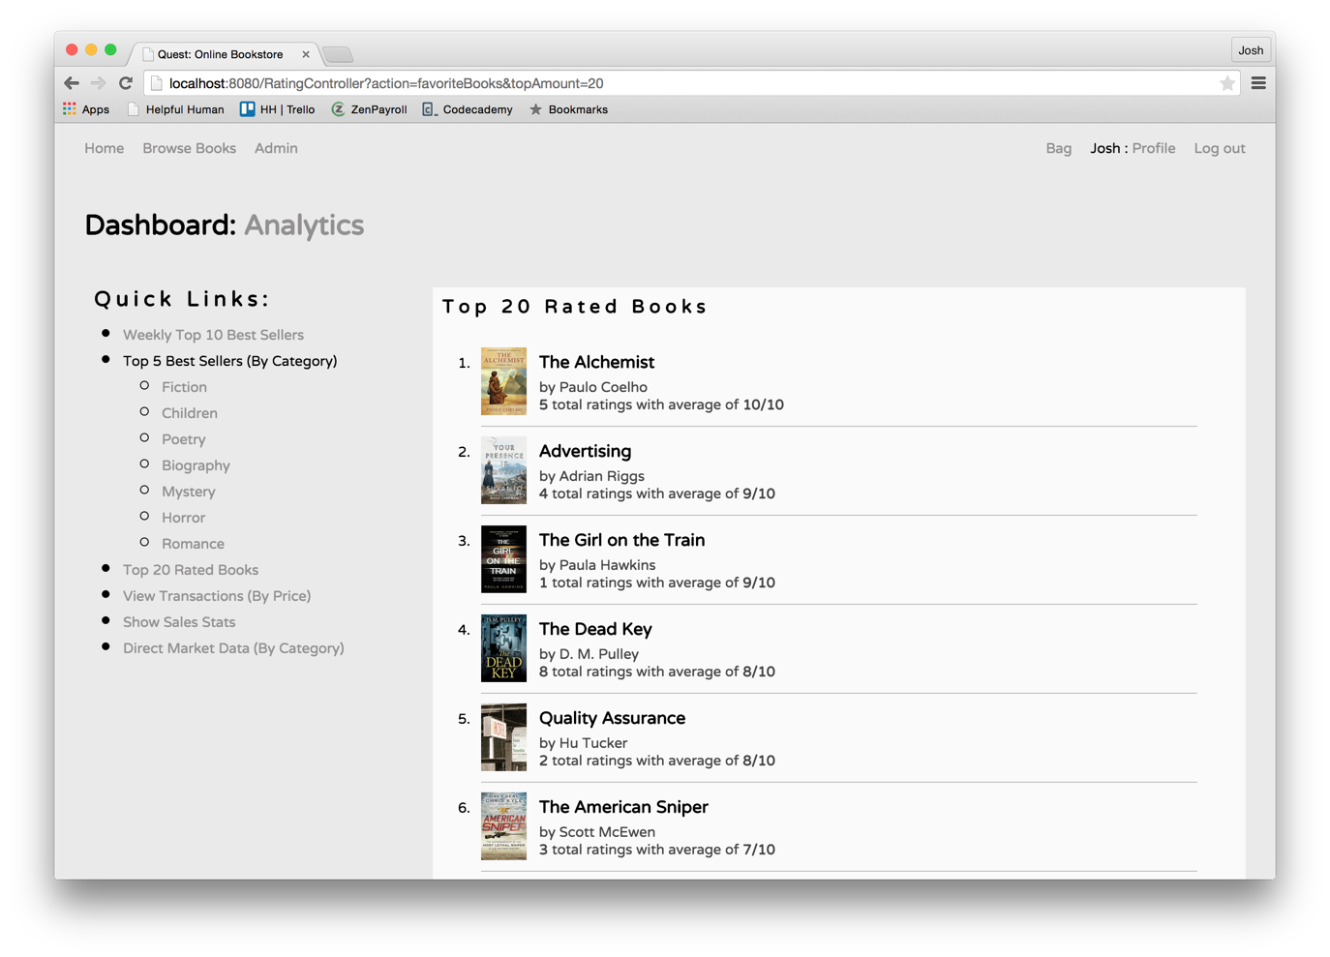Bookmark this page with the star icon
The image size is (1330, 957).
click(1227, 83)
